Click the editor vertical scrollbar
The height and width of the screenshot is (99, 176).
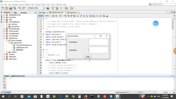tap(173, 24)
